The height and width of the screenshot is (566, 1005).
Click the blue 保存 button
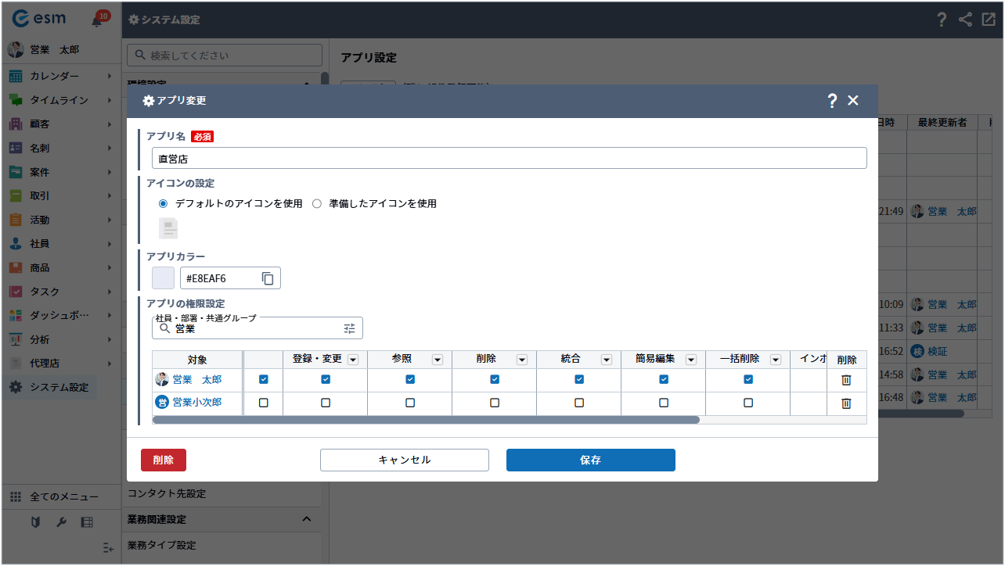point(590,460)
